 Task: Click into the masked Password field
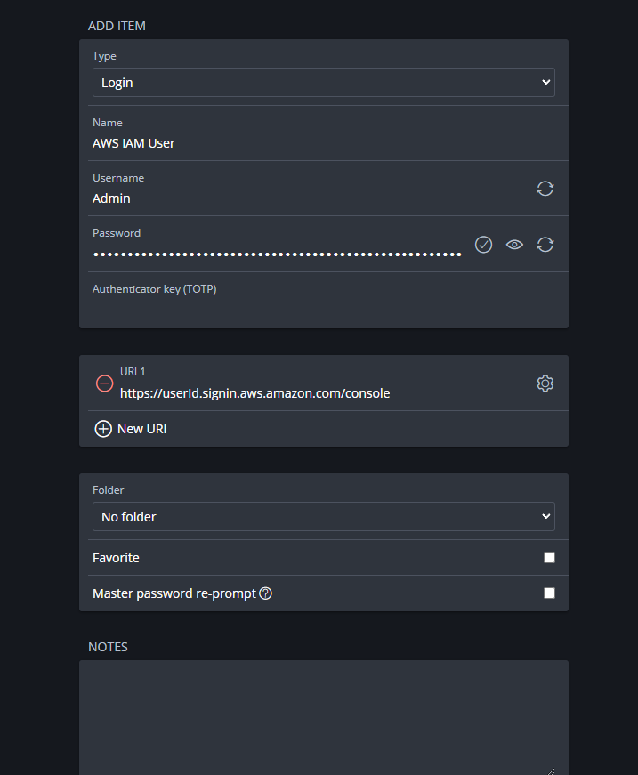tap(277, 254)
